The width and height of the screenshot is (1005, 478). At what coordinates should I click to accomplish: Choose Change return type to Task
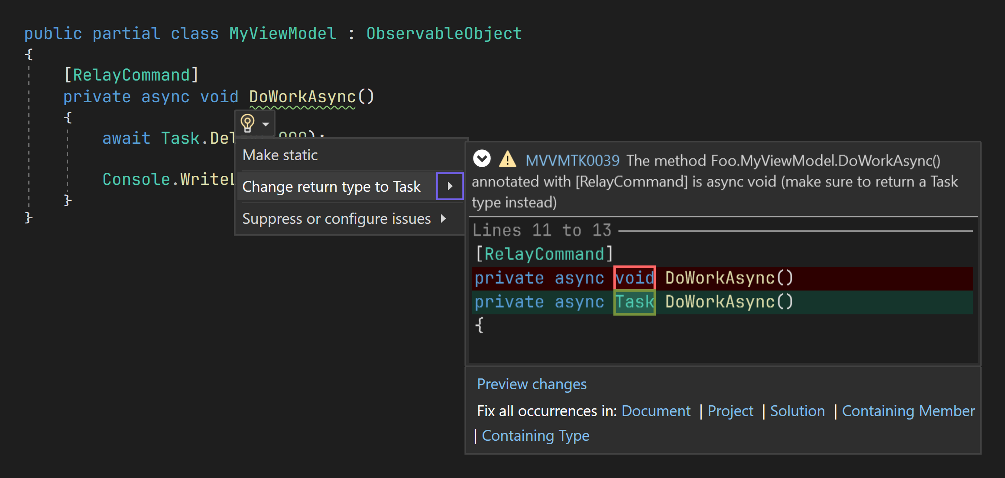331,186
